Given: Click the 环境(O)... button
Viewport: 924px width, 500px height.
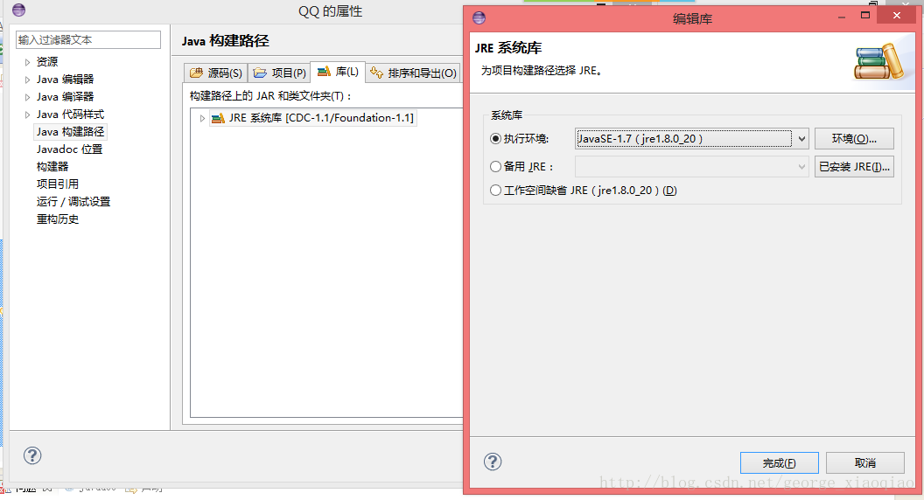Looking at the screenshot, I should point(854,139).
